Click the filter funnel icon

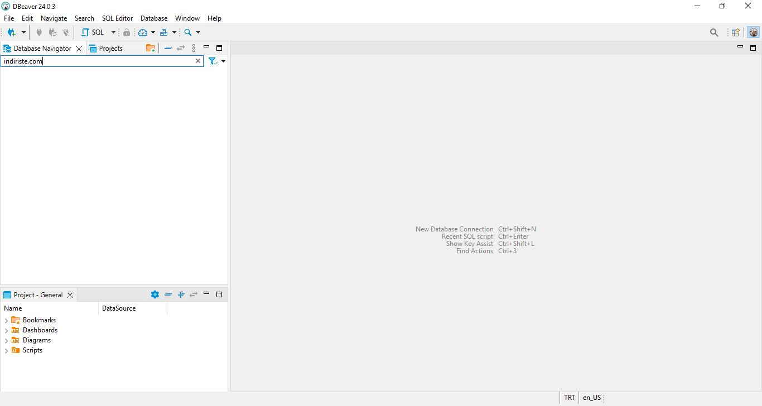pos(213,61)
